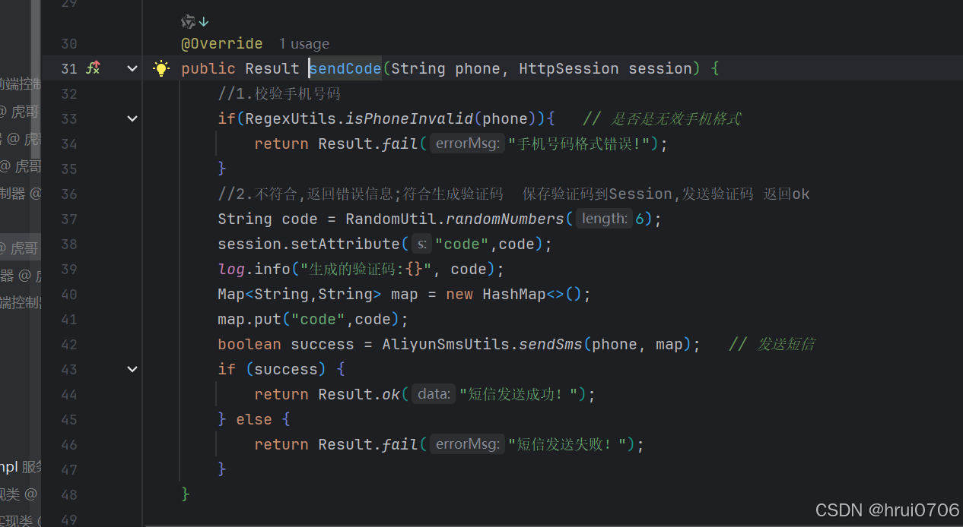This screenshot has width=963, height=527.
Task: Open the teal down-arrow next to AI icon
Action: point(204,22)
